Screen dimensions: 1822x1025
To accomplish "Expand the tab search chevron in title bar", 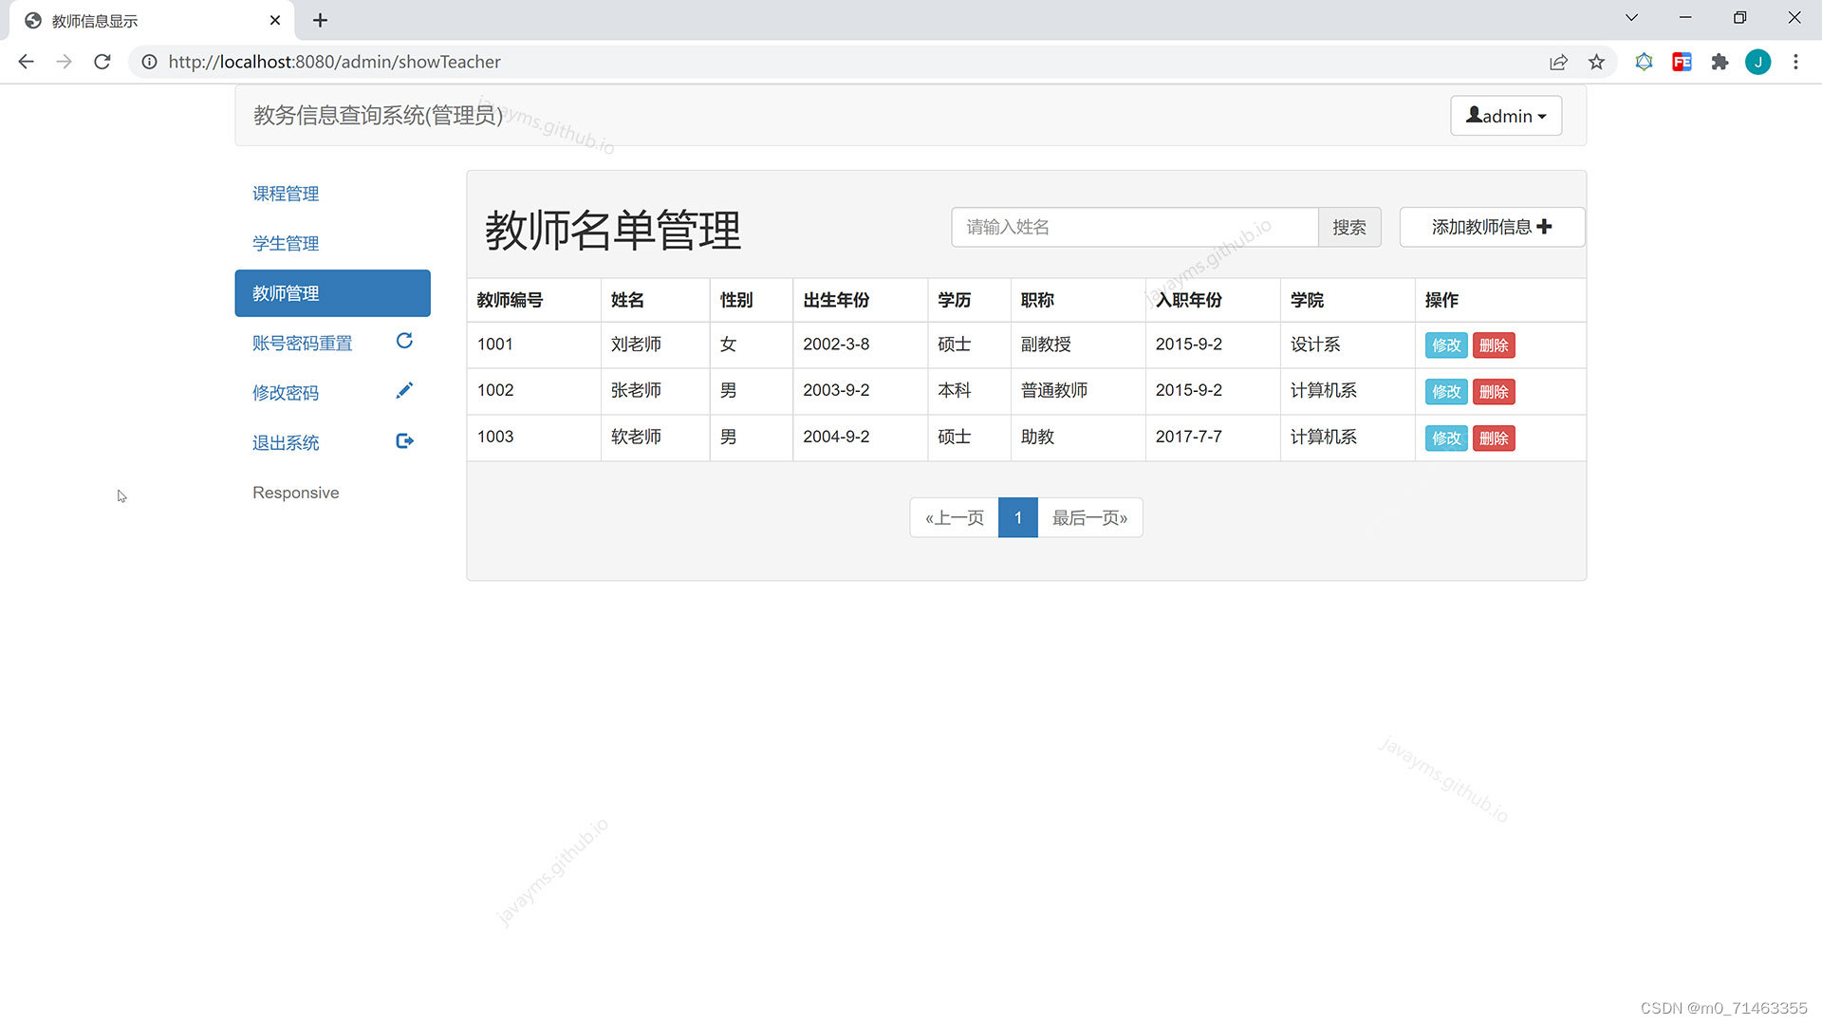I will [1631, 18].
